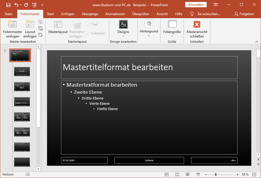Open the undo history dropdown arrow
The image size is (261, 178).
21,5
